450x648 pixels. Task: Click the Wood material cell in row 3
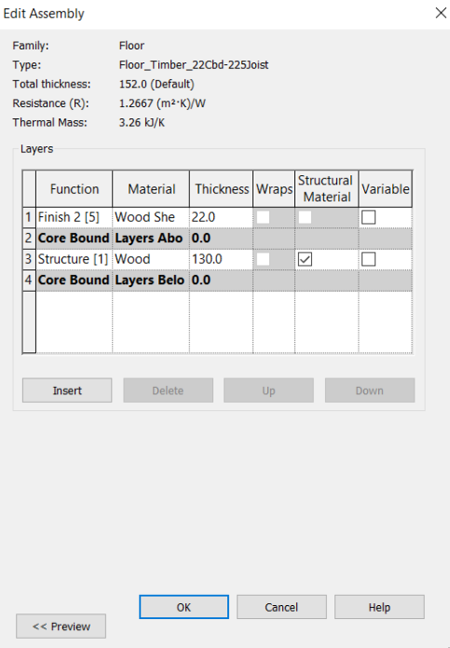[x=151, y=259]
